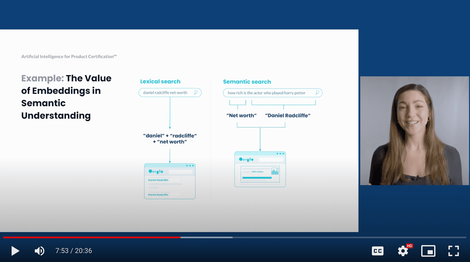The width and height of the screenshot is (470, 262).
Task: Enter fullscreen mode
Action: pyautogui.click(x=454, y=251)
